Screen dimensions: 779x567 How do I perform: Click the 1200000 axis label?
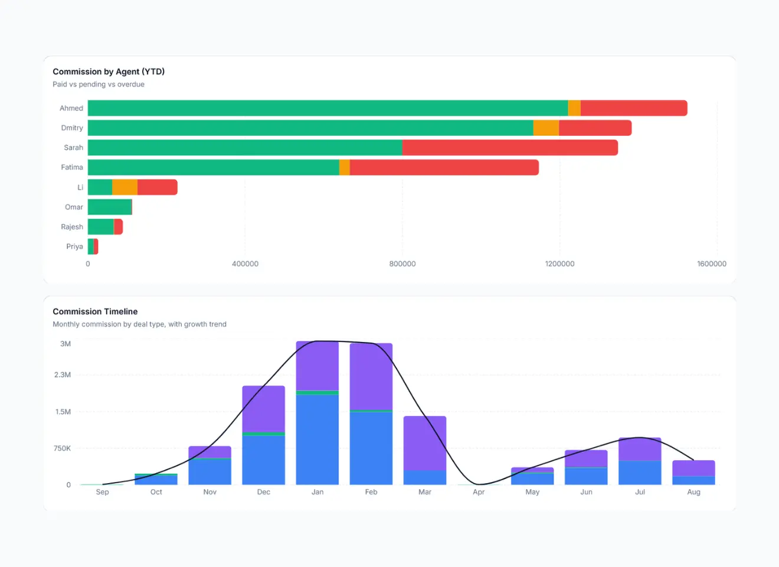(559, 263)
